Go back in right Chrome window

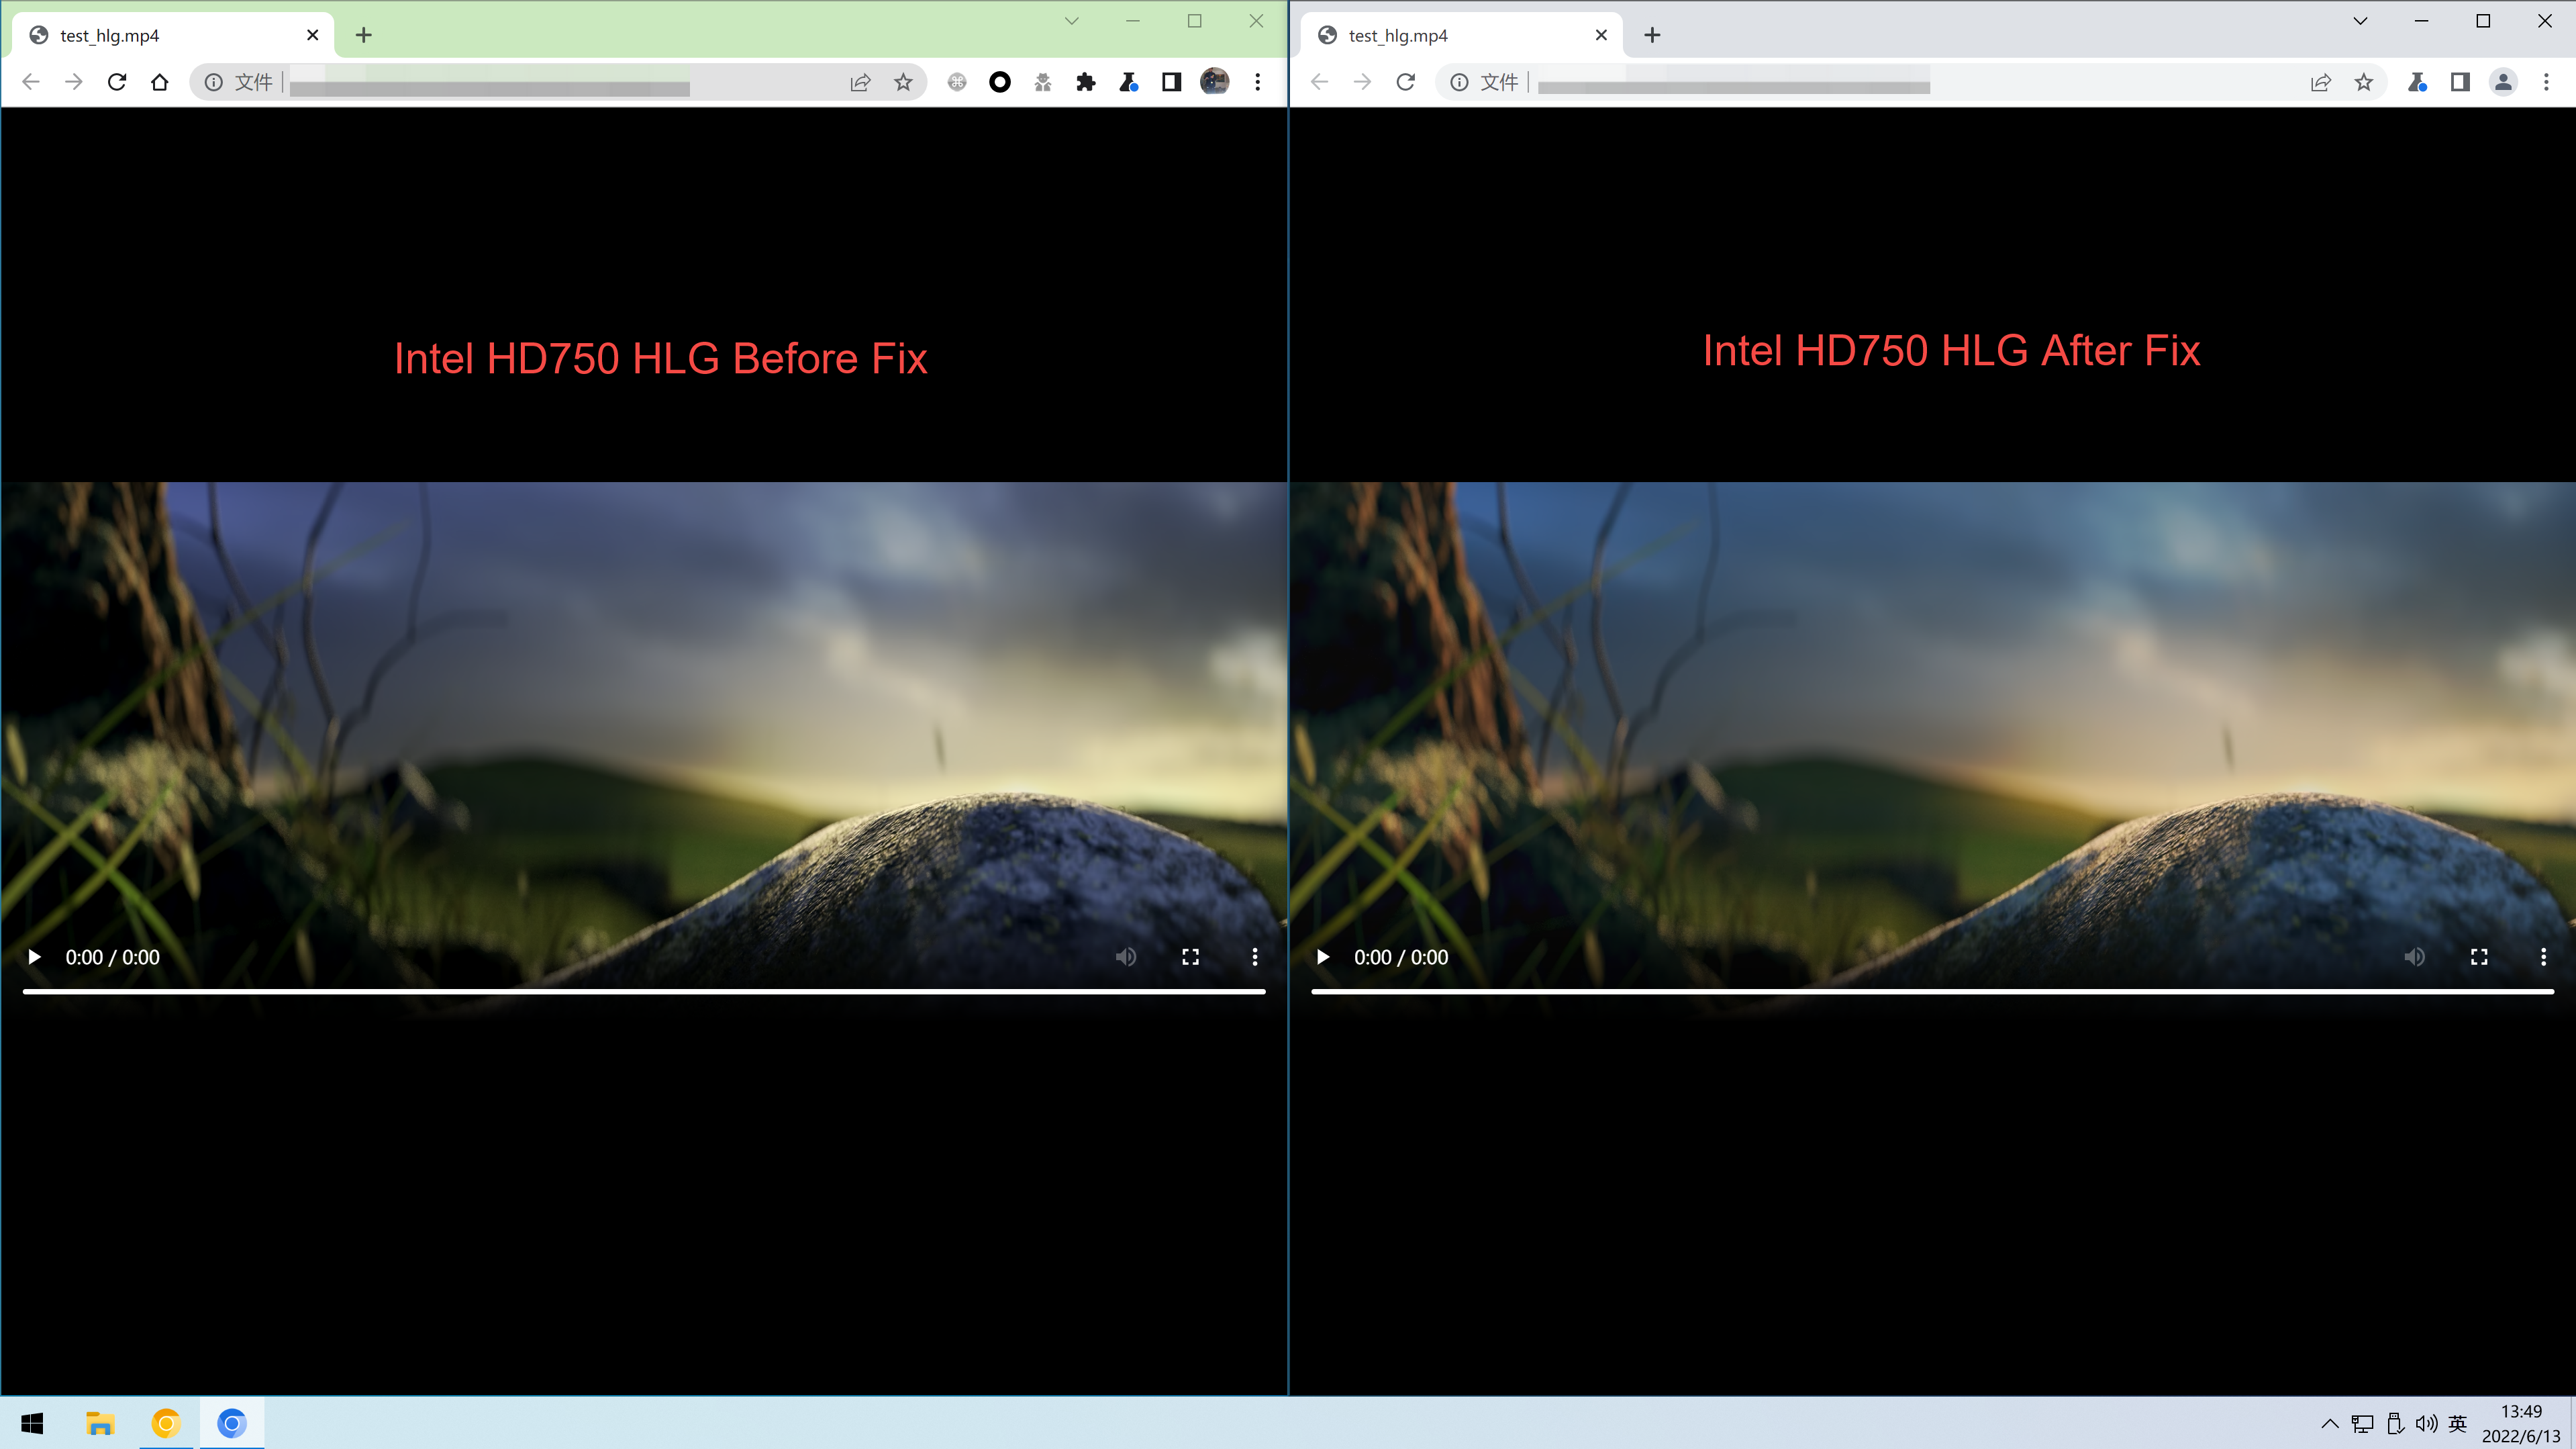1320,82
